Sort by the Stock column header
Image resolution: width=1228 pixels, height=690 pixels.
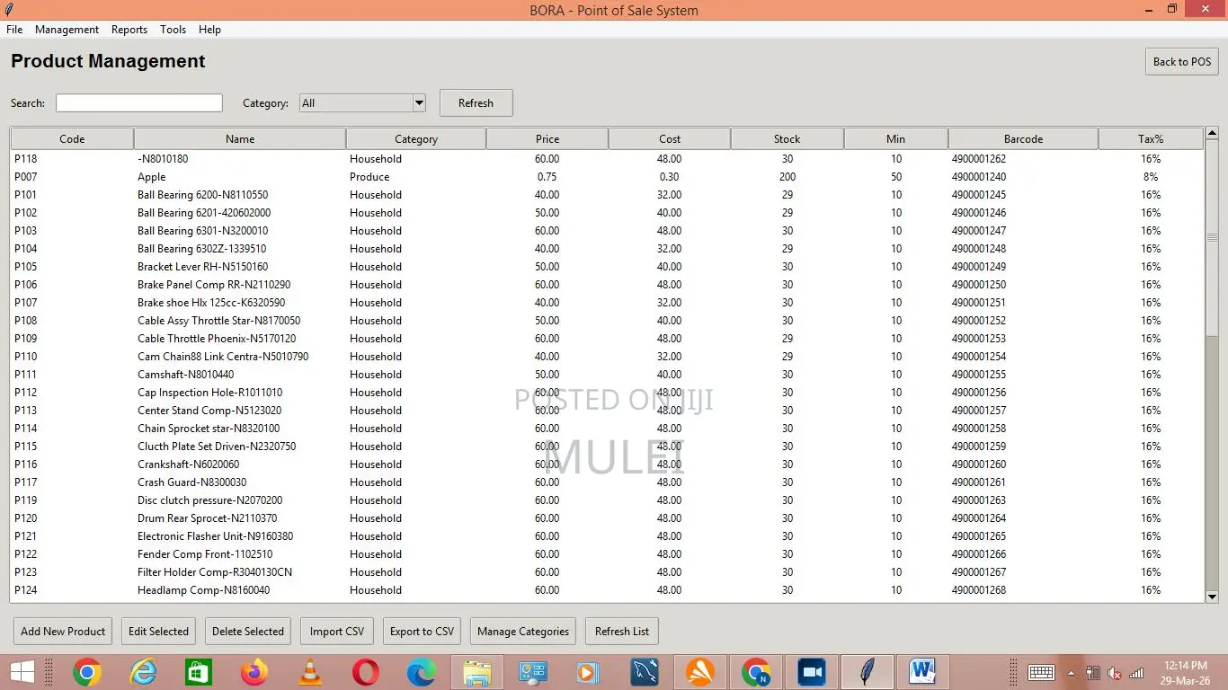click(x=787, y=139)
